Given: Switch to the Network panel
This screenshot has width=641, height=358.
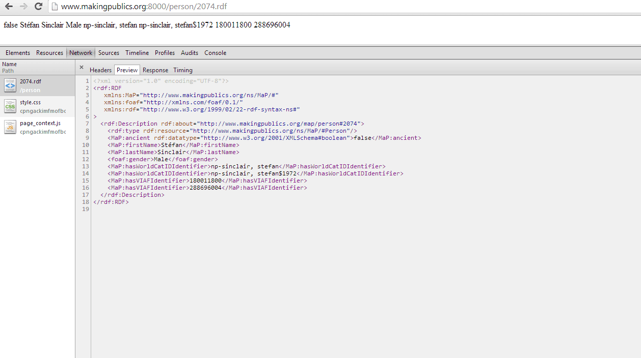Looking at the screenshot, I should [81, 53].
